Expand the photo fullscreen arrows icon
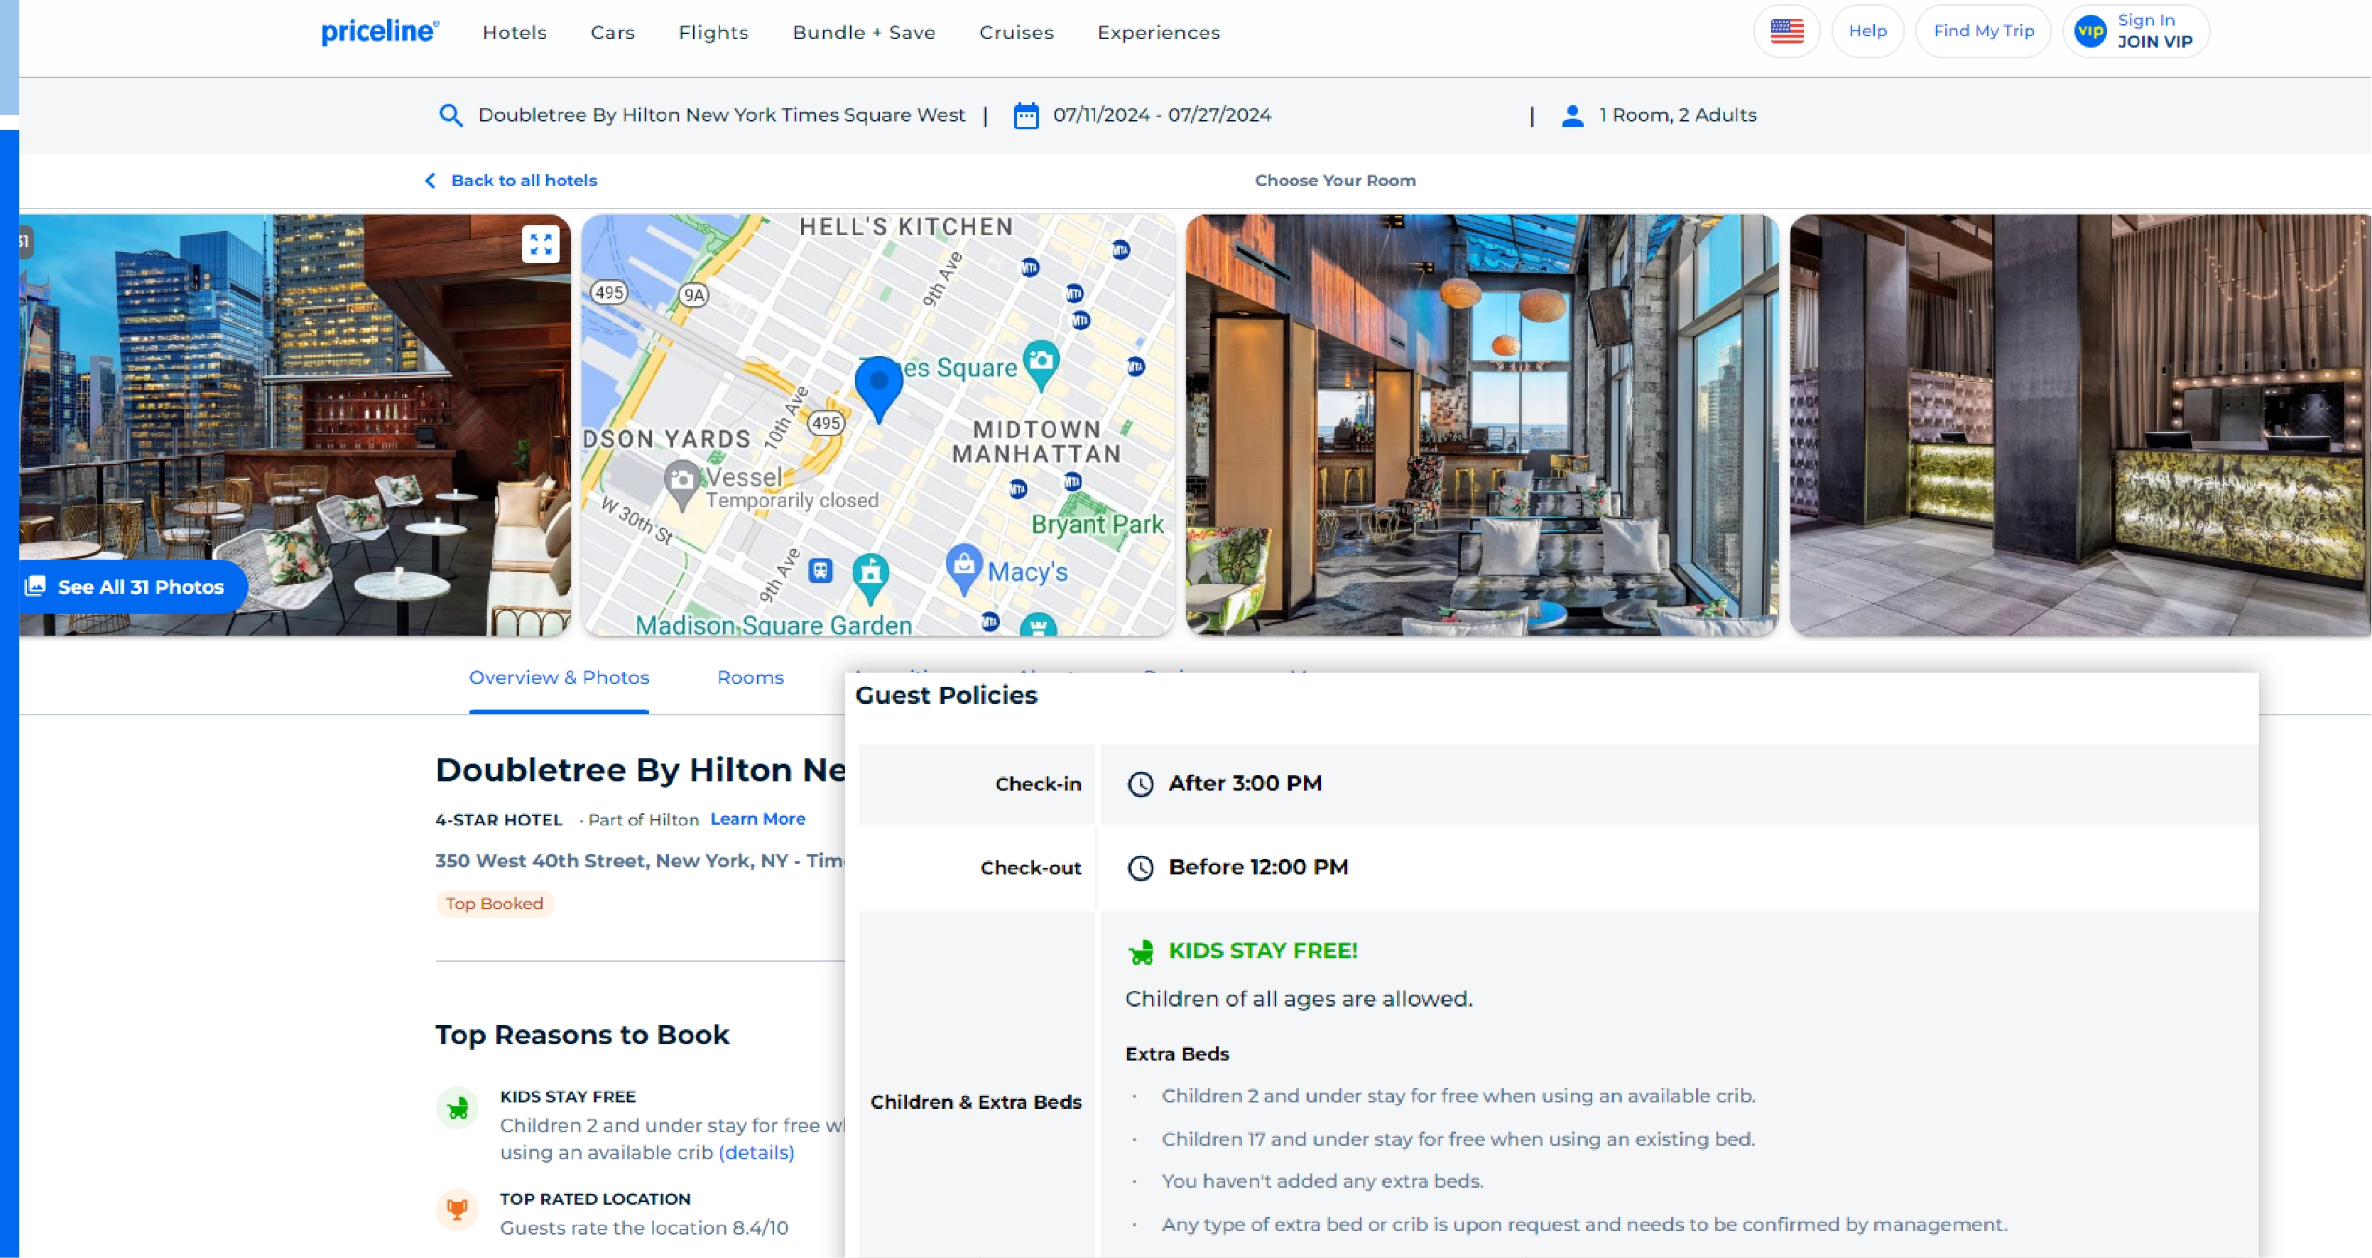The width and height of the screenshot is (2372, 1258). coord(540,243)
